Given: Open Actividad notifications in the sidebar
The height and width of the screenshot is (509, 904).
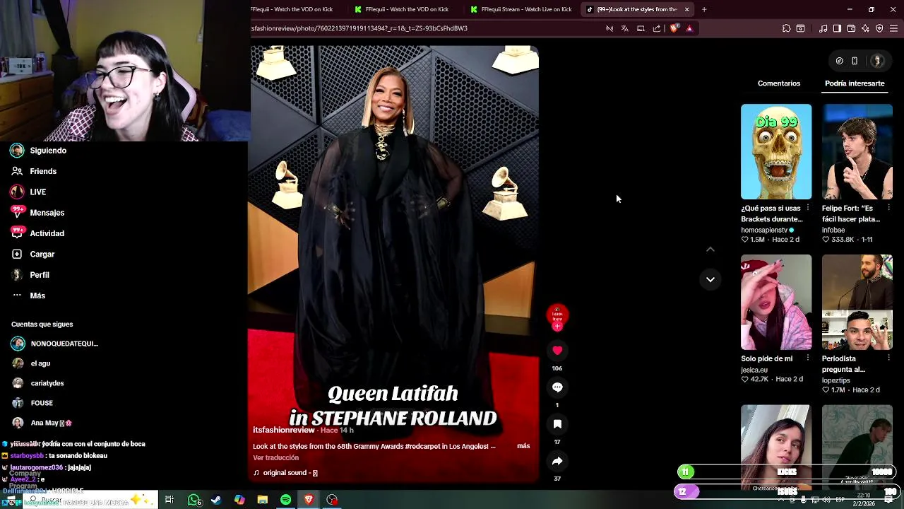Looking at the screenshot, I should click(47, 233).
